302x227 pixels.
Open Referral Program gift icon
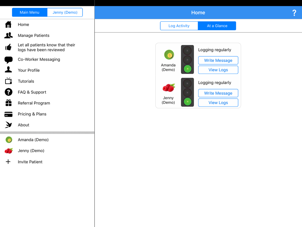tap(8, 103)
